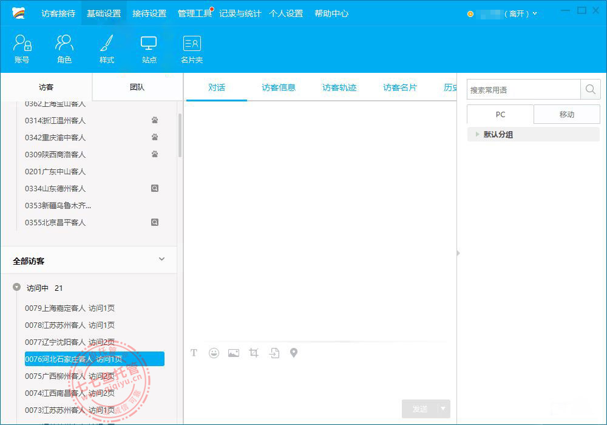Click search icon beside 0355北京昌平客人
Viewport: 607px width, 425px height.
154,222
